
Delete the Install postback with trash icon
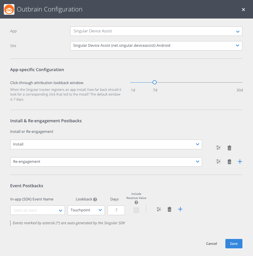[x=229, y=148]
